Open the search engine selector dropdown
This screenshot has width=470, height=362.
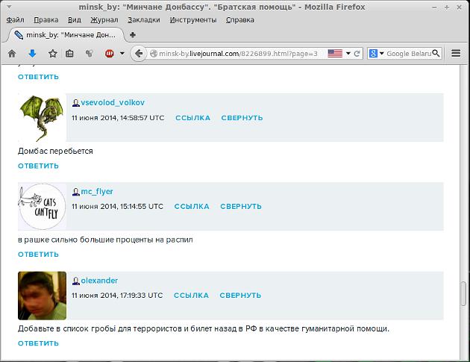point(381,54)
